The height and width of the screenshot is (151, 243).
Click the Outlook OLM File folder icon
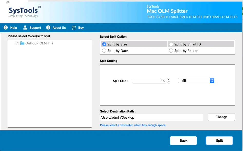coord(22,43)
